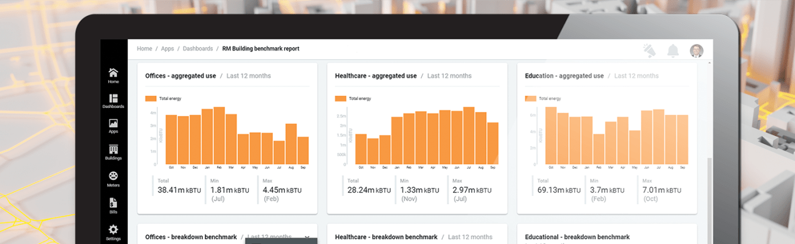Click the 28.24m kBTU total value

pyautogui.click(x=369, y=190)
